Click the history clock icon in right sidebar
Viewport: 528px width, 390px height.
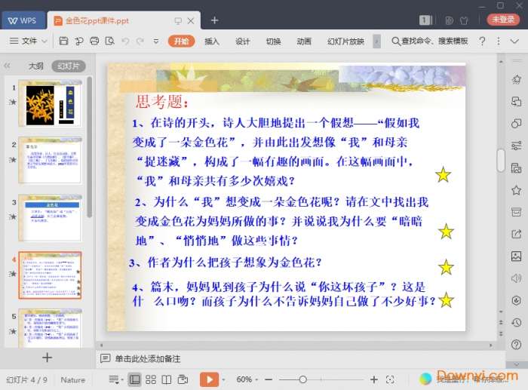pos(516,323)
